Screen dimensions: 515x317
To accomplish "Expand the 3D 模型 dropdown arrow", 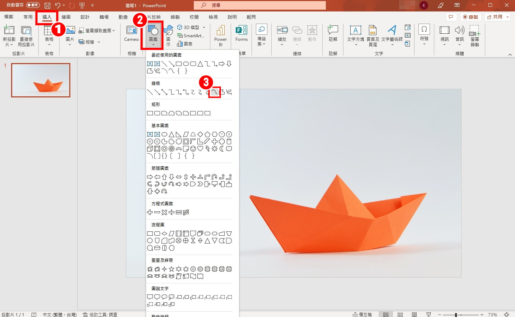I will [204, 27].
